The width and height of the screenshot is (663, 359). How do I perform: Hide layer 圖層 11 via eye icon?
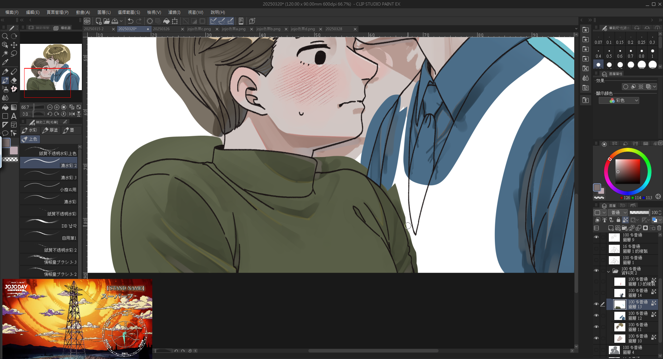tap(596, 327)
